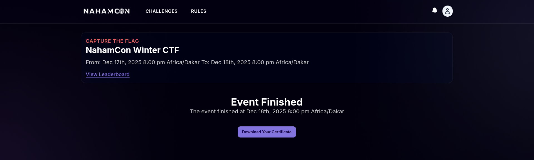Open the Rules page
The width and height of the screenshot is (534, 160).
tap(198, 11)
